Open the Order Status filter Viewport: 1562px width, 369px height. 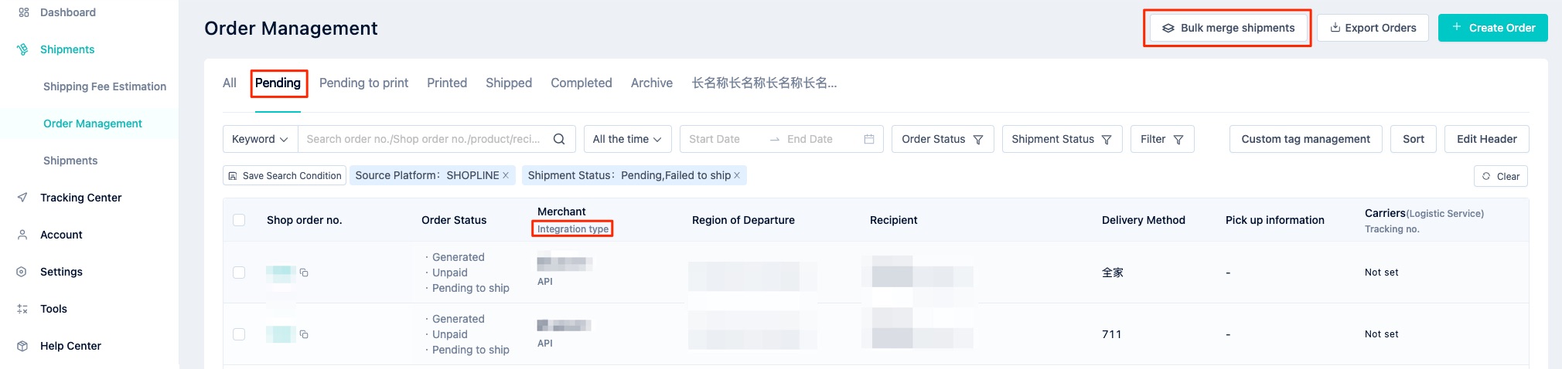[942, 139]
